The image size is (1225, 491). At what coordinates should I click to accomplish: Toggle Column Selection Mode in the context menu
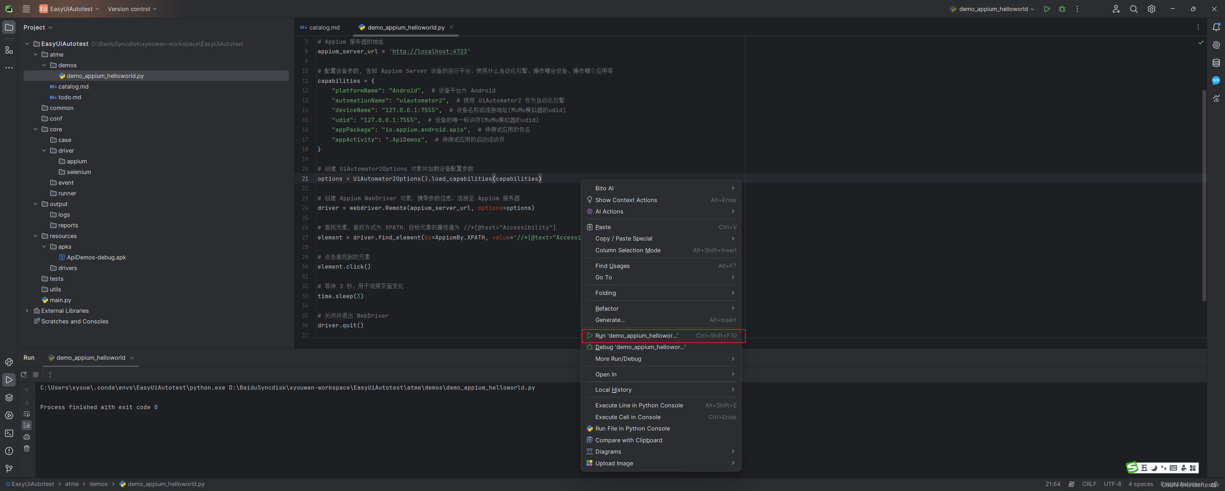[x=628, y=250]
